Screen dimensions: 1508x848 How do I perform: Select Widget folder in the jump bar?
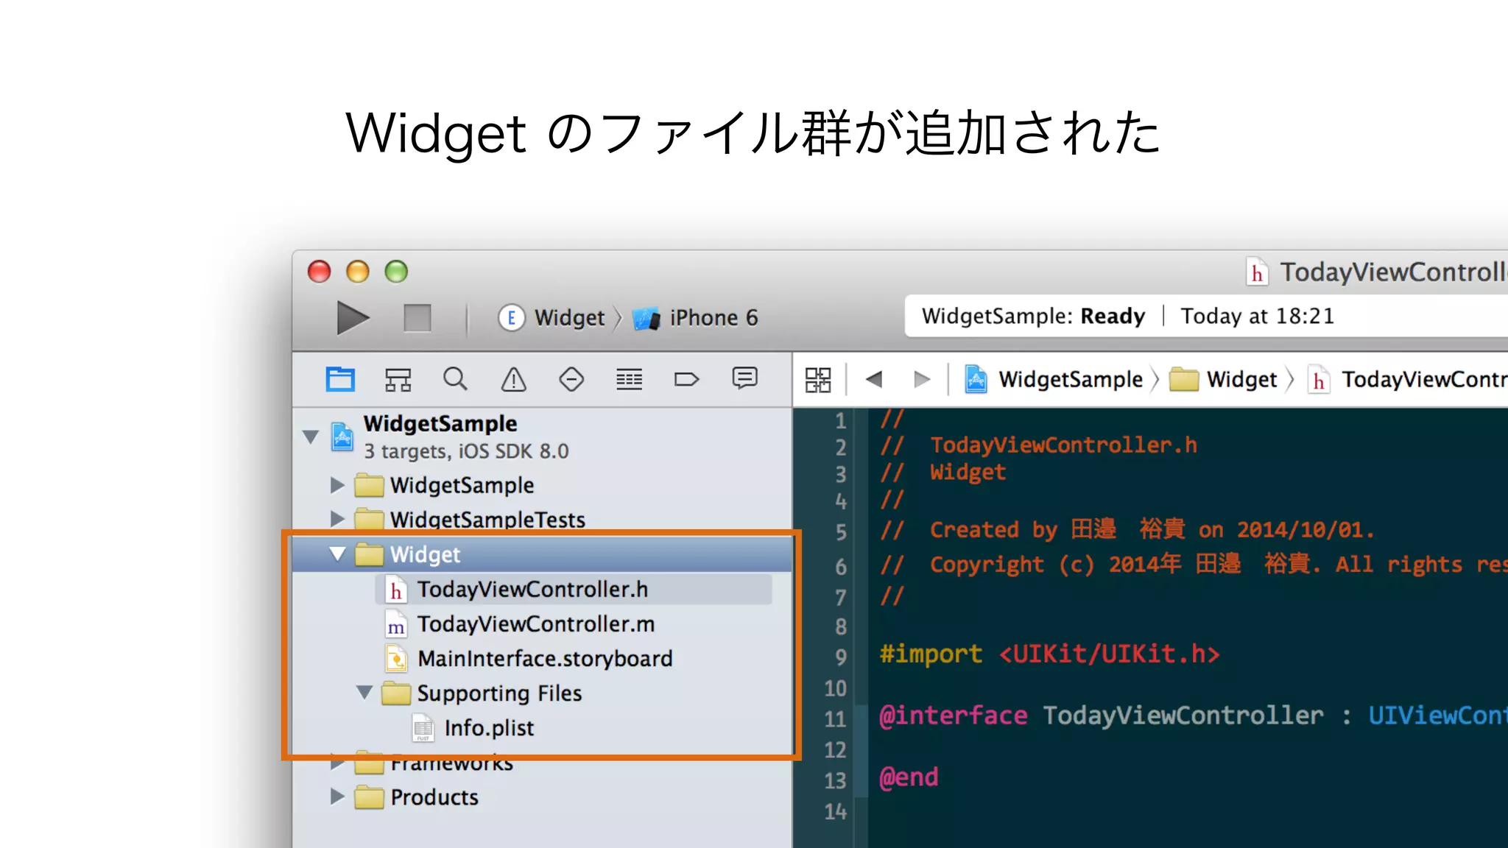(1224, 380)
